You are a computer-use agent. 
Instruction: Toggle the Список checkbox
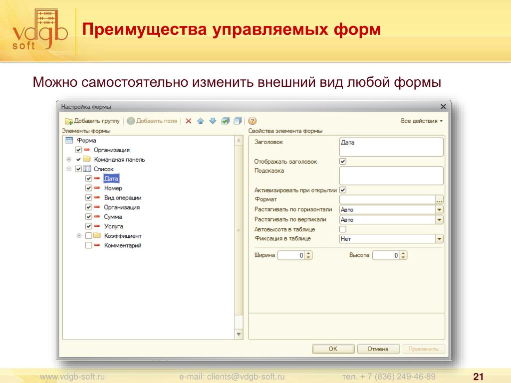[x=78, y=169]
